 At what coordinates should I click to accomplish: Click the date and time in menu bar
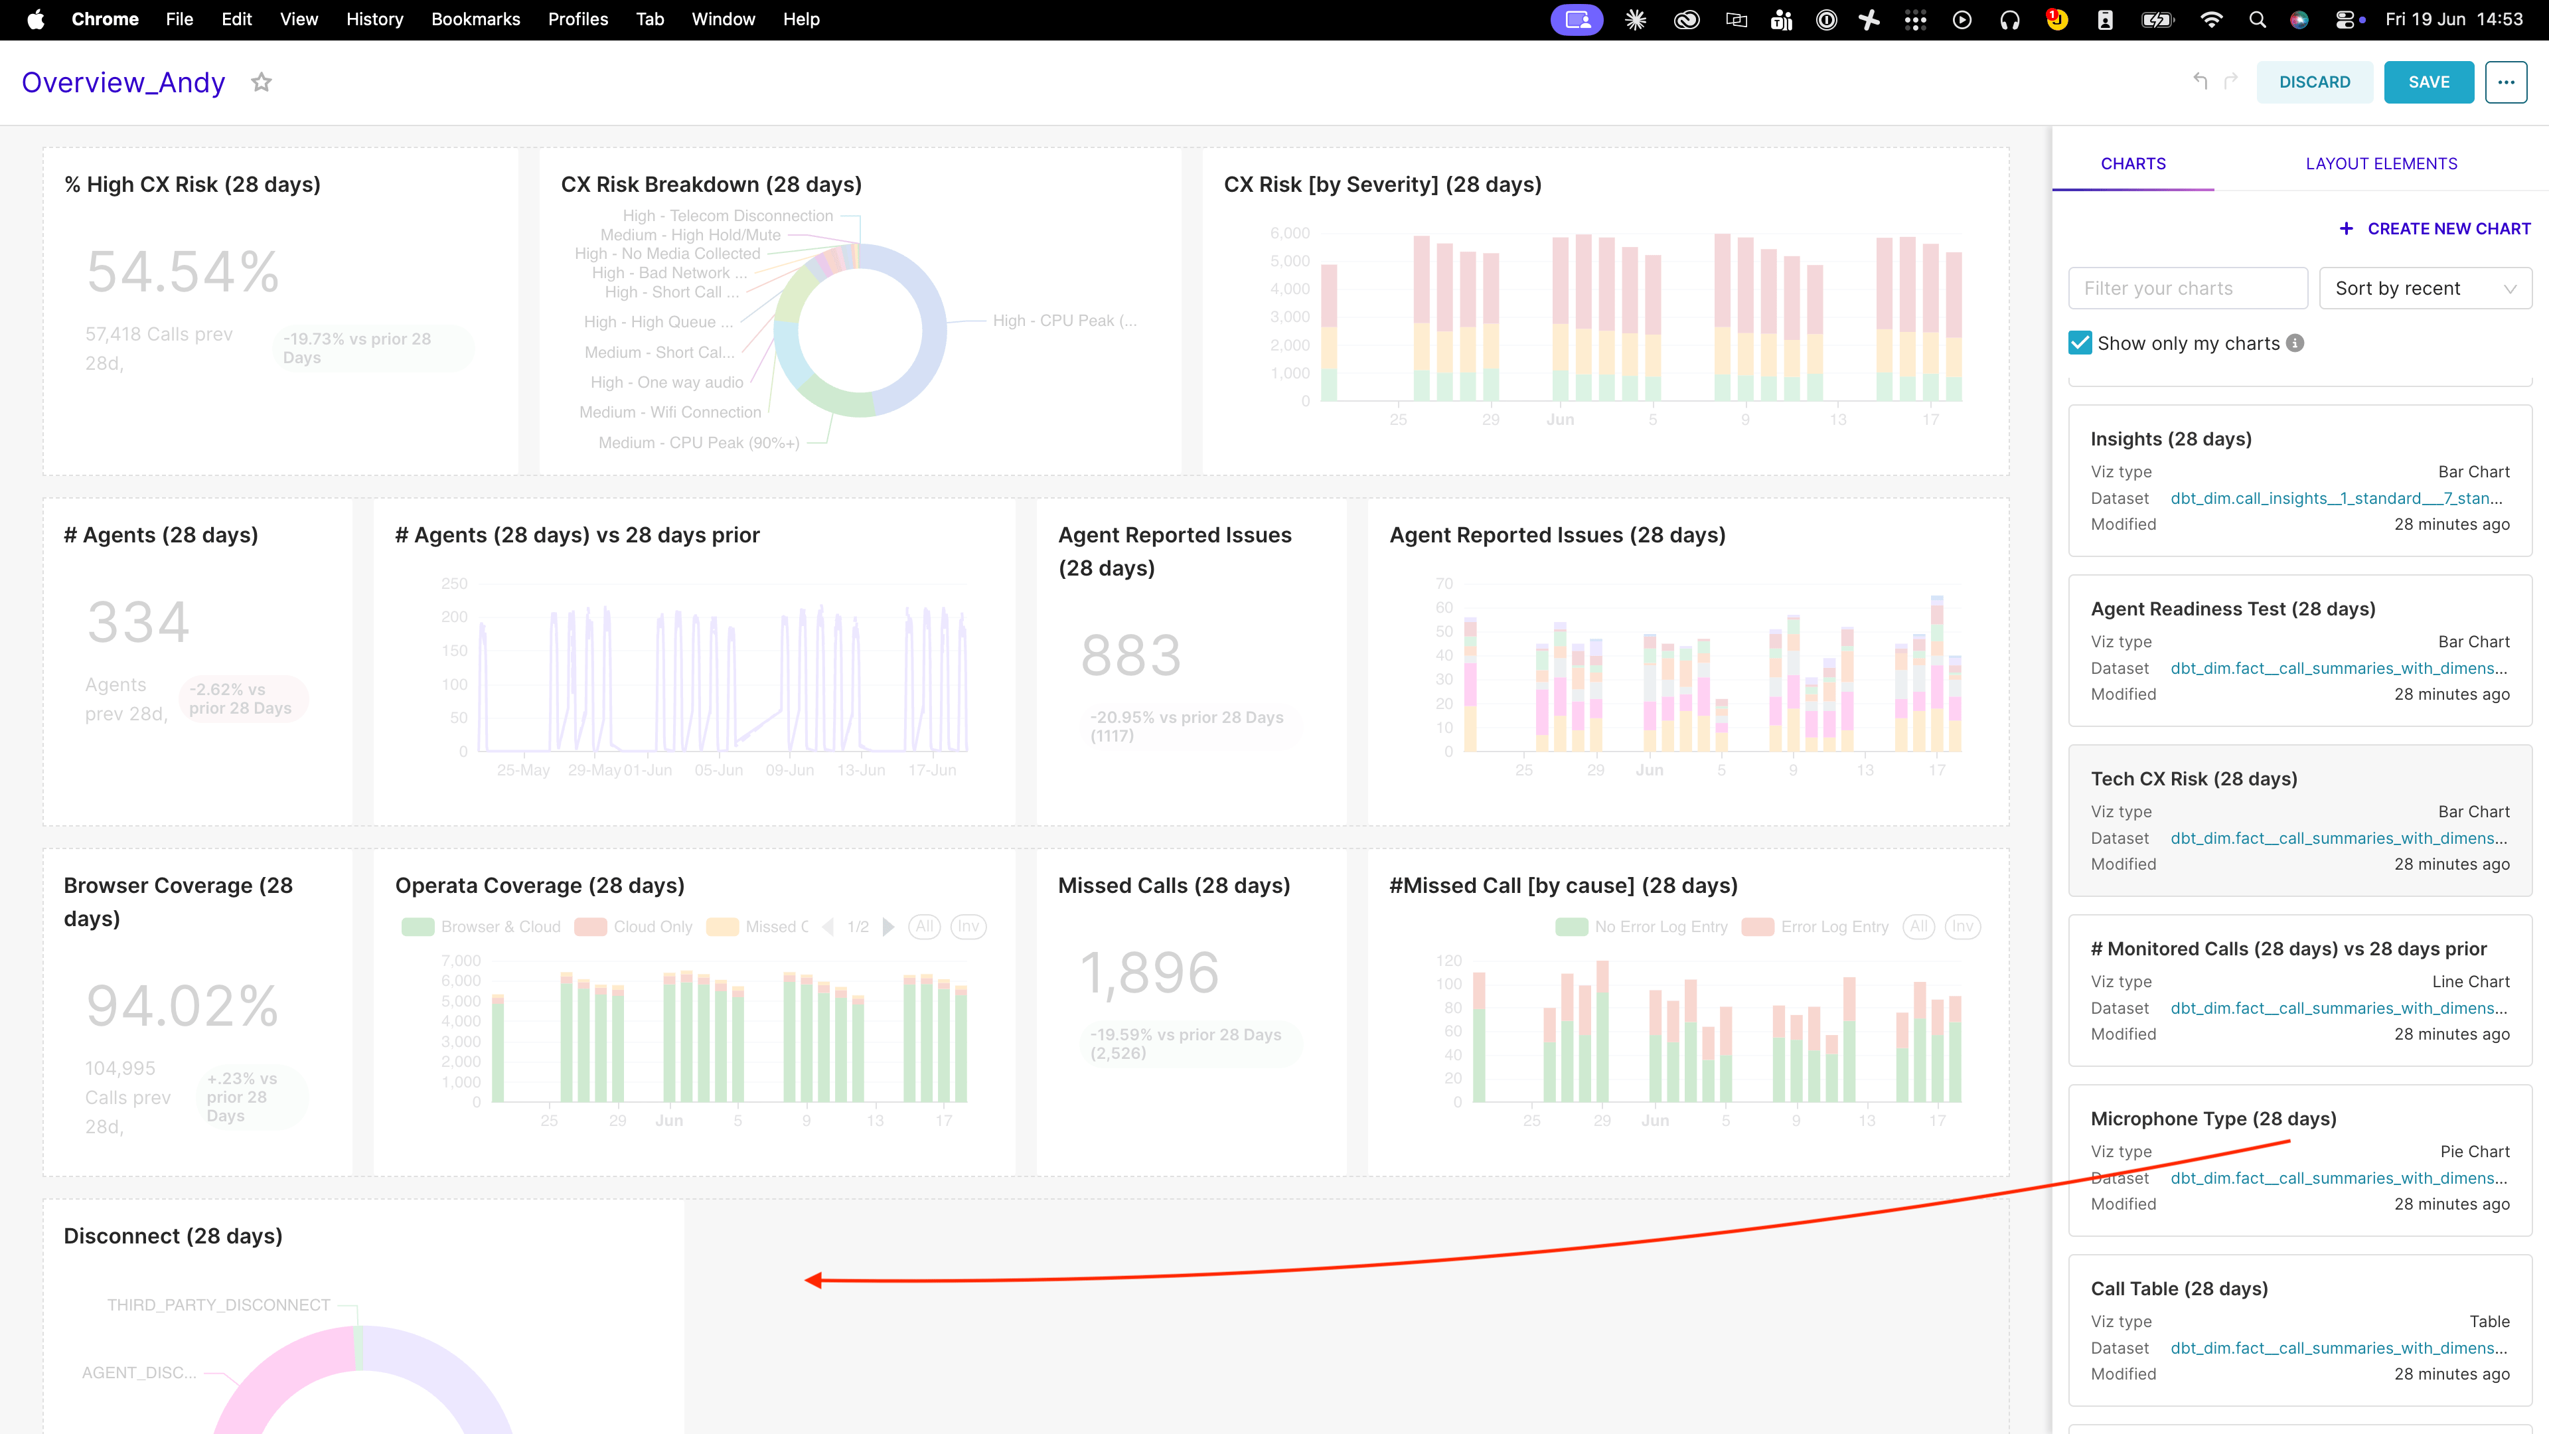[2454, 19]
